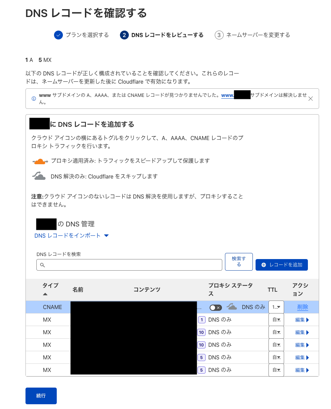Viewport: 331px width, 409px height.
Task: Click the info icon in the www warning banner
Action: (x=33, y=98)
